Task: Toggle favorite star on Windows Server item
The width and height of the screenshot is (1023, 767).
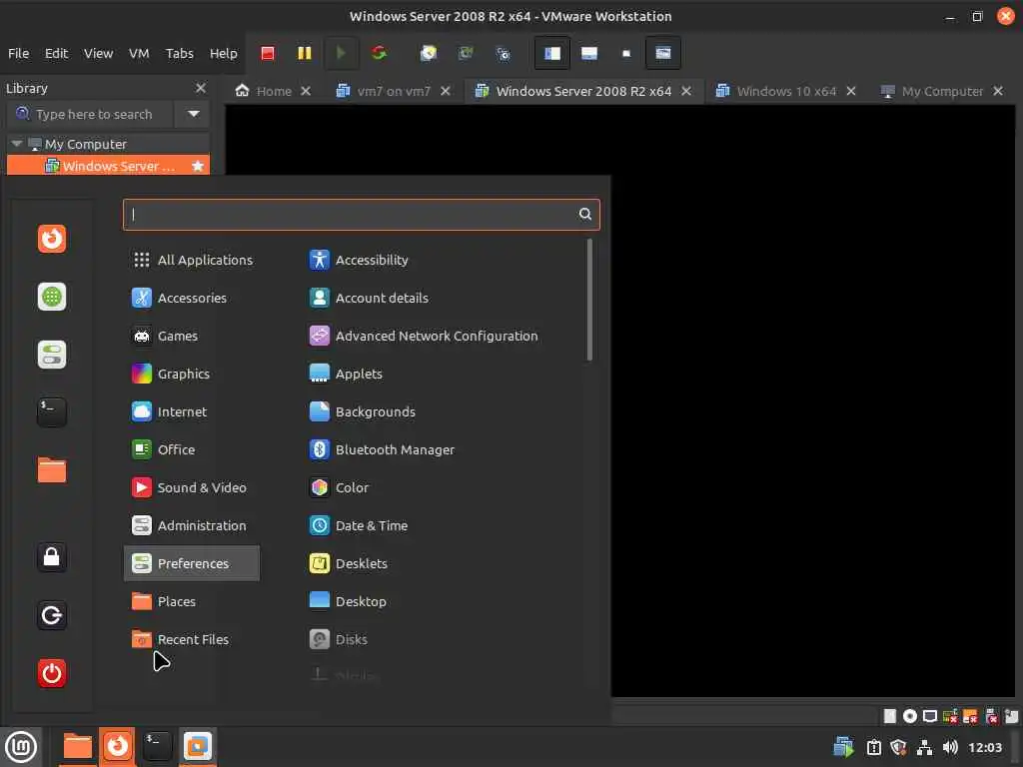Action: tap(198, 166)
